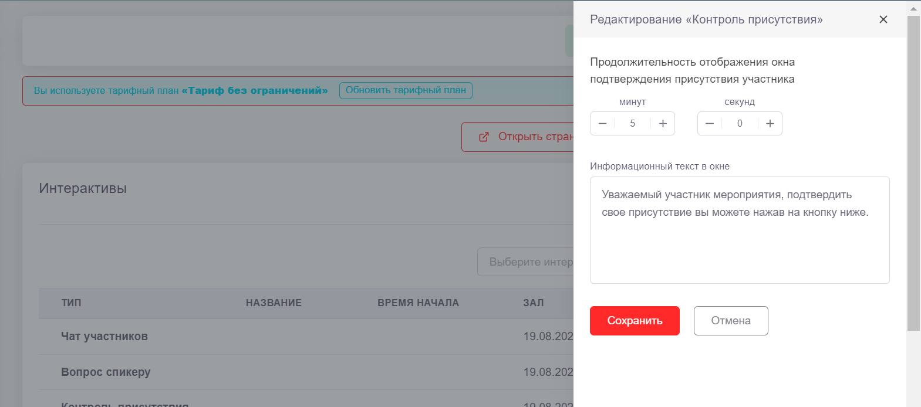Click the НАЗВАНИЕ column header
Image resolution: width=921 pixels, height=407 pixels.
[274, 303]
